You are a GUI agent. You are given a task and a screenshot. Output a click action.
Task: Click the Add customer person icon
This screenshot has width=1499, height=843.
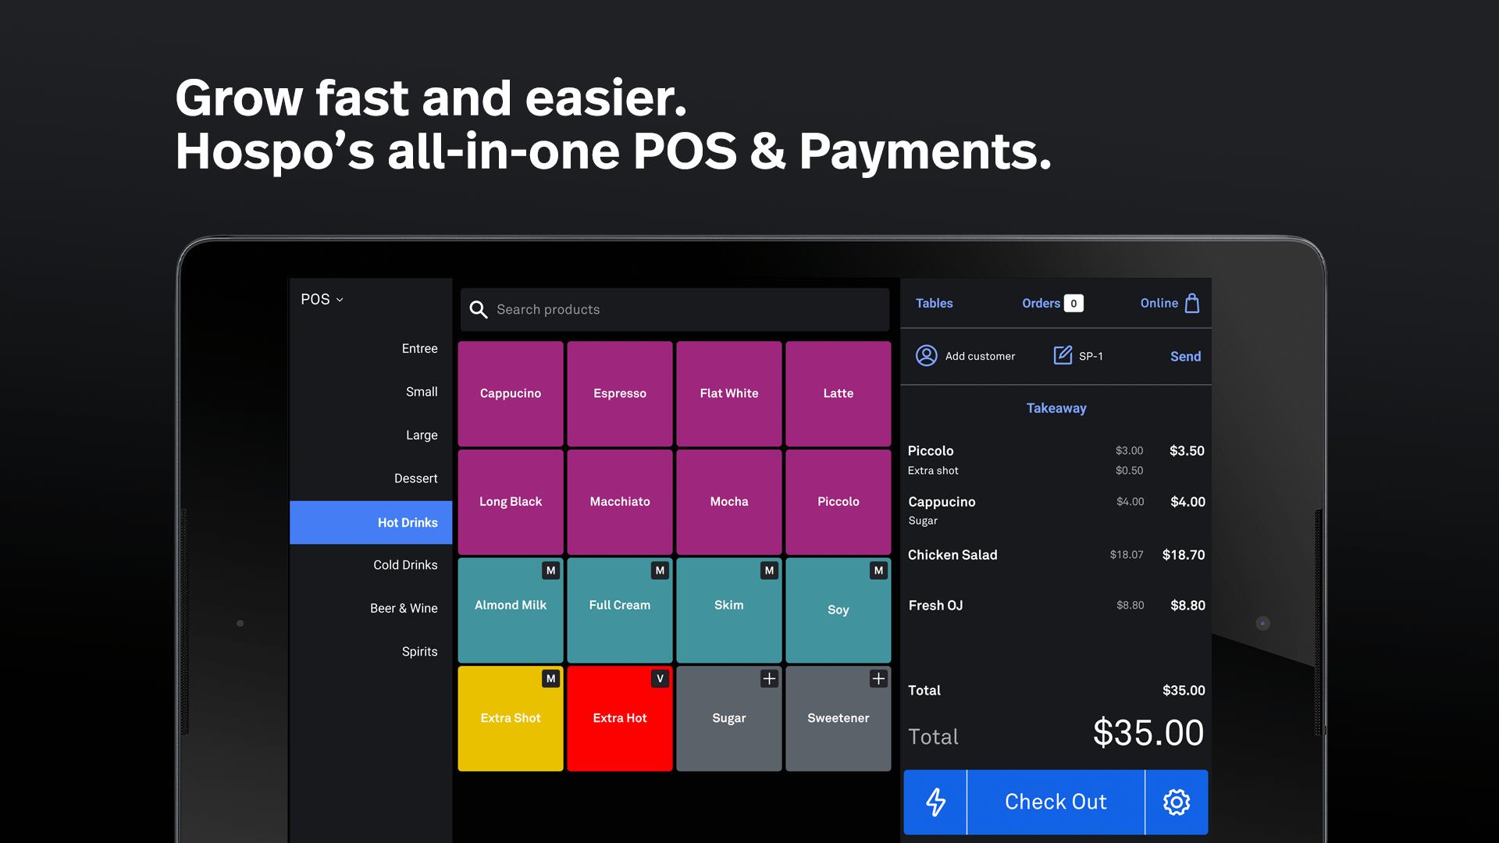coord(926,356)
